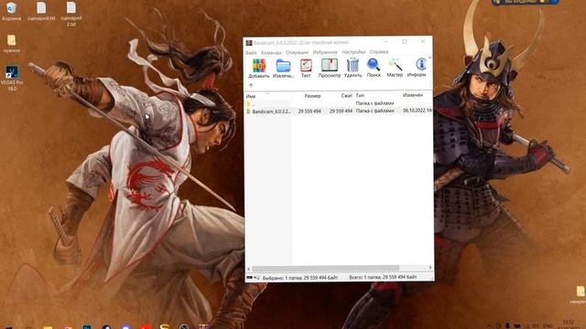
Task: Run the Тест archive test icon
Action: point(306,68)
